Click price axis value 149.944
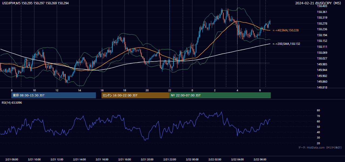 pyautogui.click(x=322, y=70)
